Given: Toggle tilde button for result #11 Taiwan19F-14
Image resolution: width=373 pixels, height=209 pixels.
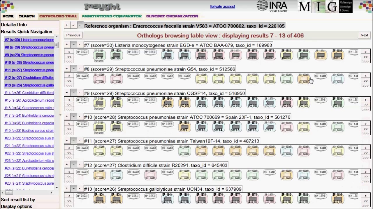Looking at the screenshot, I should (73, 141).
